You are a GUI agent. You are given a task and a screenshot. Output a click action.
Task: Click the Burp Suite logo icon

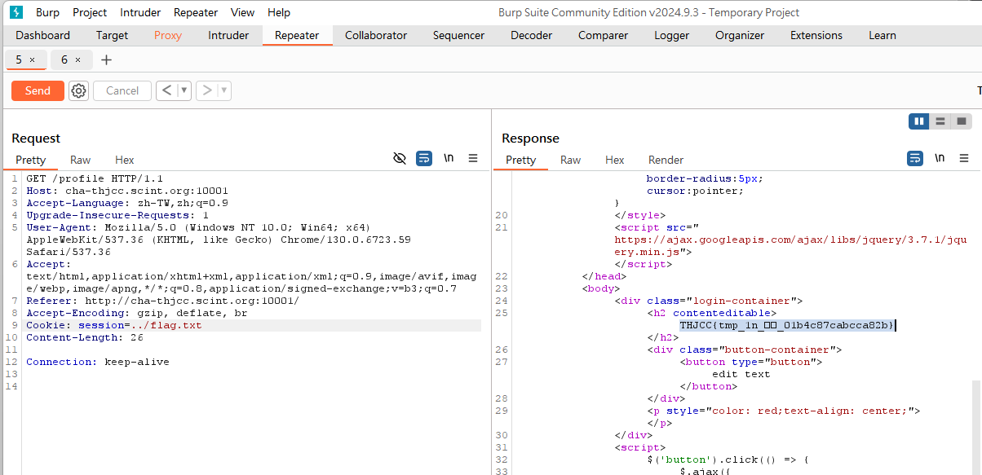point(16,12)
